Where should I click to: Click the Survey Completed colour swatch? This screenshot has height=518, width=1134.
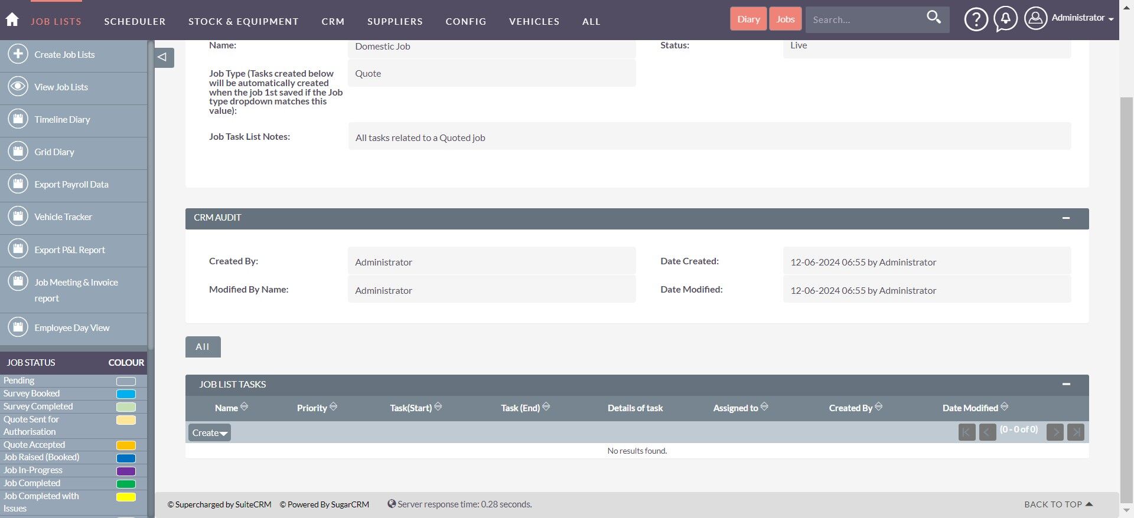(126, 407)
